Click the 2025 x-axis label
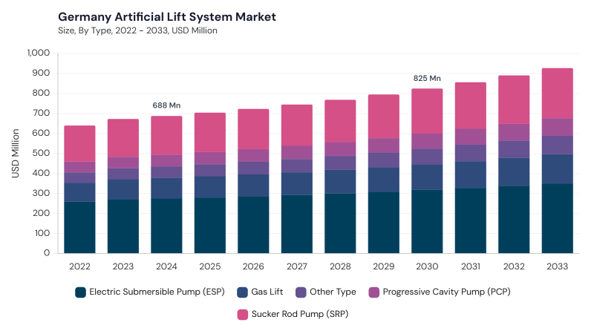 click(210, 266)
